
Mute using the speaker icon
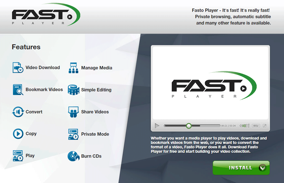point(241,126)
